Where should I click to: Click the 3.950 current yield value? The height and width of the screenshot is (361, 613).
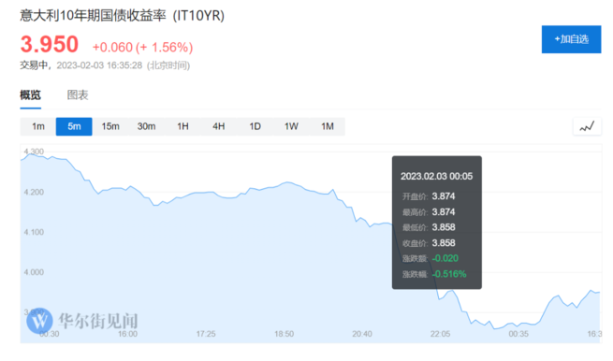tap(50, 44)
